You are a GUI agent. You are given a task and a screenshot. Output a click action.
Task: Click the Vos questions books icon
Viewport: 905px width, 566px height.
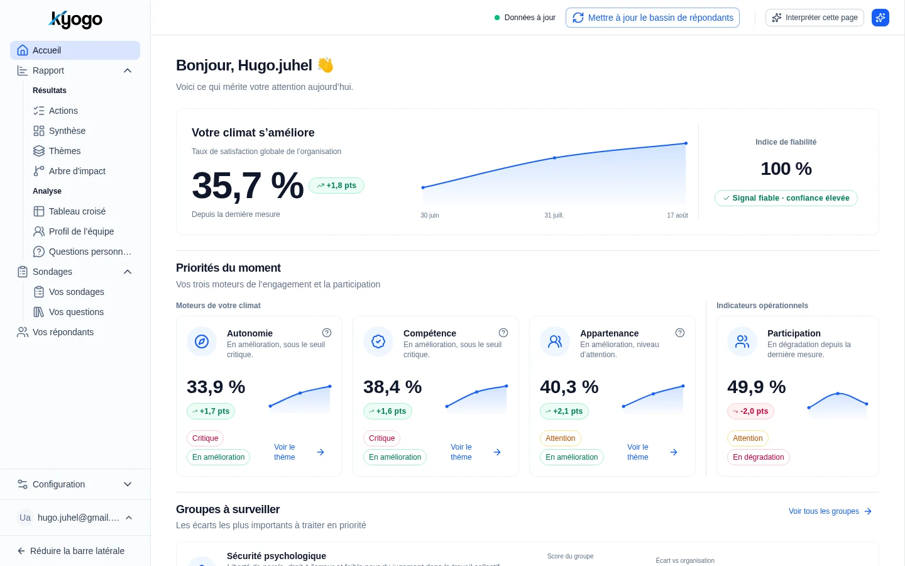tap(39, 312)
